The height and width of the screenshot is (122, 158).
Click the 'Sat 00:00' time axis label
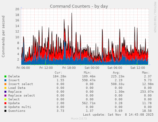pos(92,68)
